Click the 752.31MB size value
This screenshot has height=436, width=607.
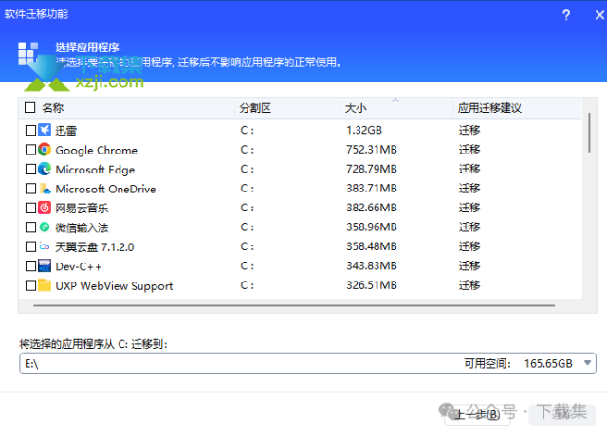372,150
